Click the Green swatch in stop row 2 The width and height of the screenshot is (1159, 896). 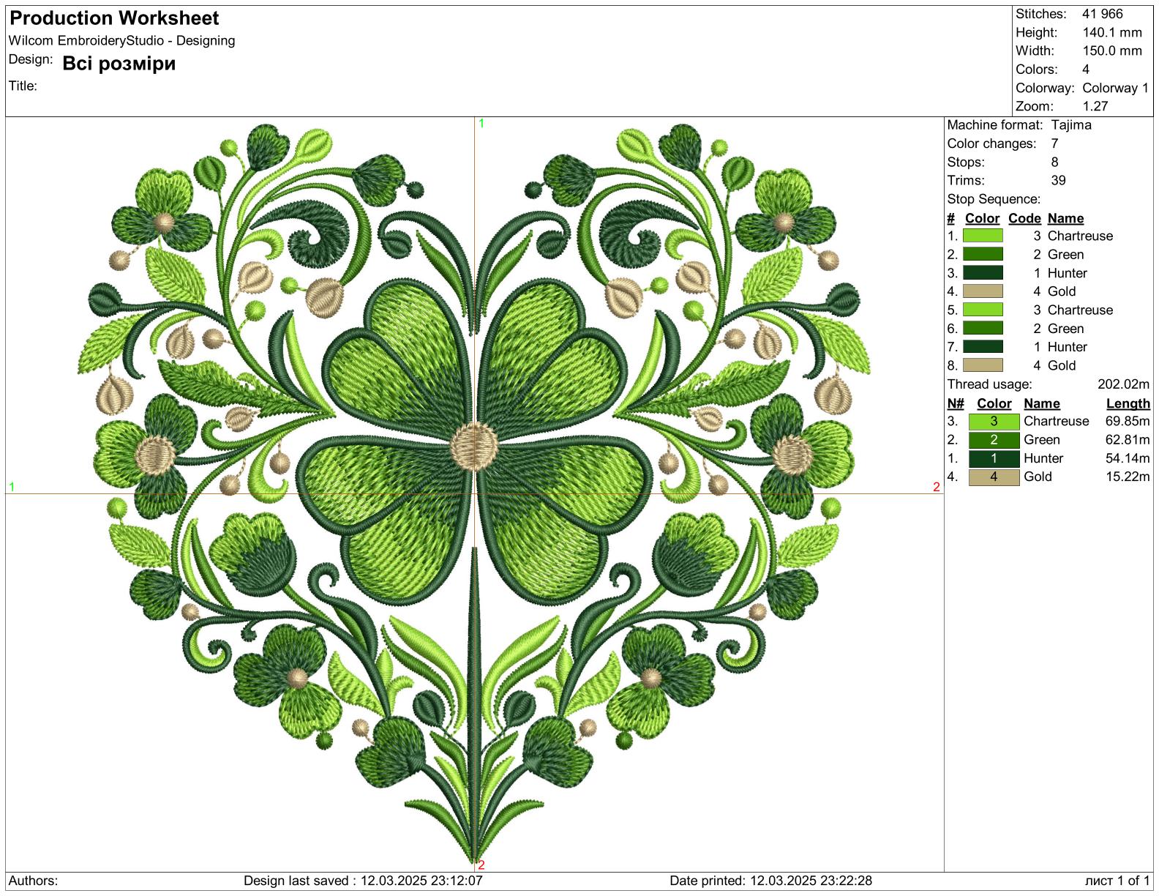[983, 254]
